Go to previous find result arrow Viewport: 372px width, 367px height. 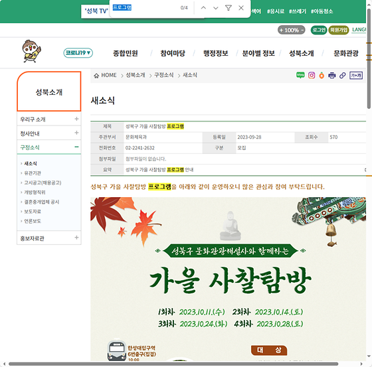pyautogui.click(x=203, y=8)
